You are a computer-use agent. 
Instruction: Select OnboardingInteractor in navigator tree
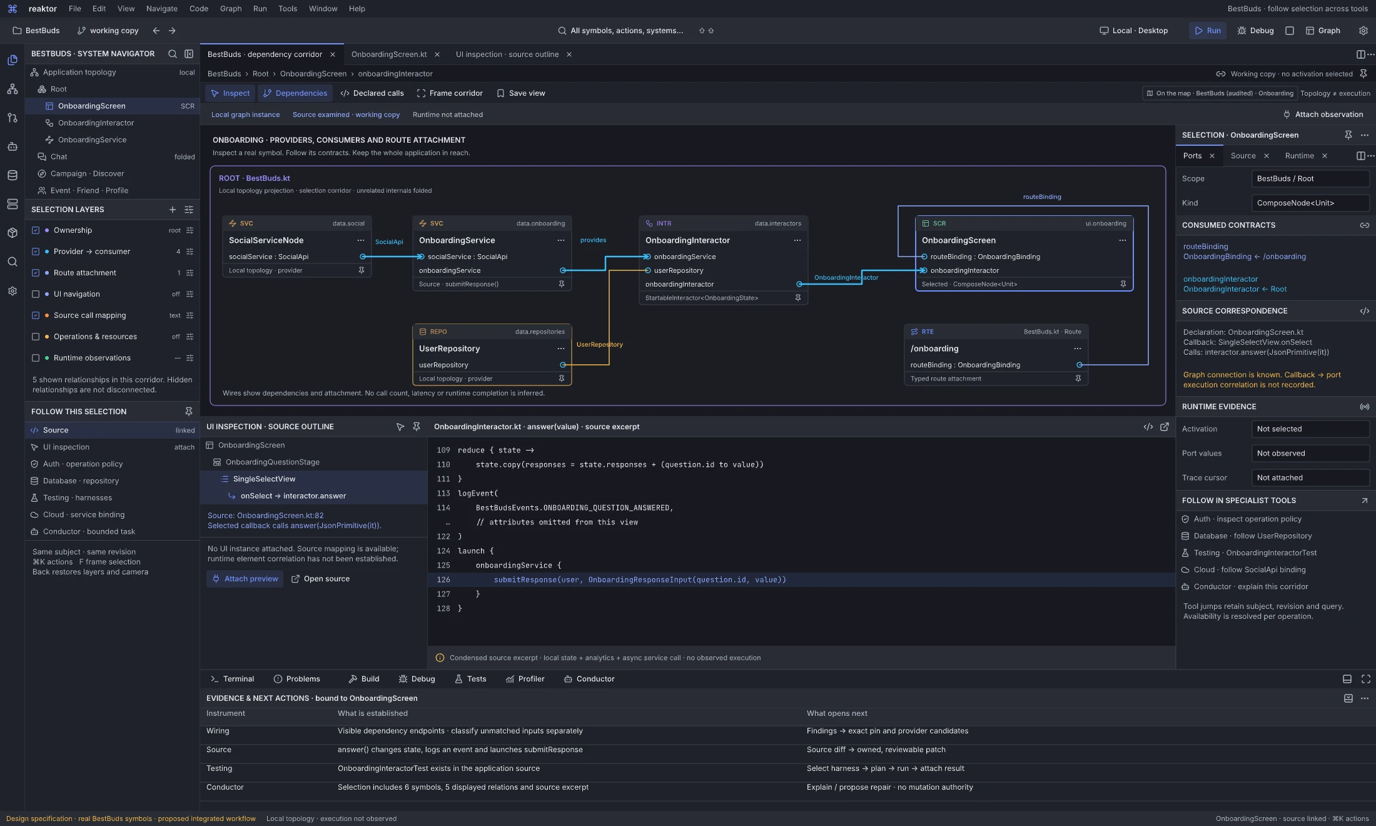click(x=113, y=123)
